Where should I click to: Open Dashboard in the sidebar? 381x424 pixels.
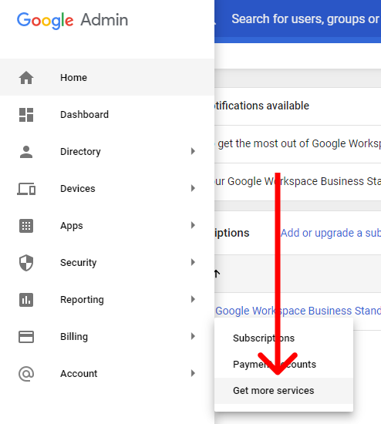[107, 114]
